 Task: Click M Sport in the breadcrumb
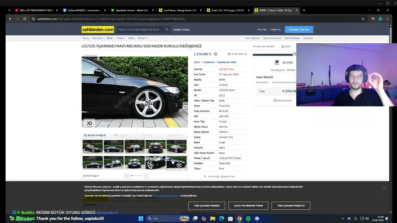[142, 38]
